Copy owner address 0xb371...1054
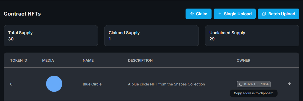The height and width of the screenshot is (101, 303). click(x=254, y=84)
